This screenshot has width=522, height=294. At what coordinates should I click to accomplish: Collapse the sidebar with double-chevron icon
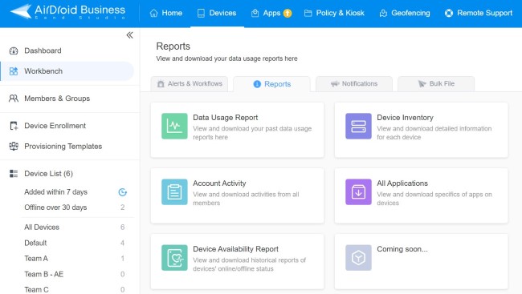tap(129, 35)
